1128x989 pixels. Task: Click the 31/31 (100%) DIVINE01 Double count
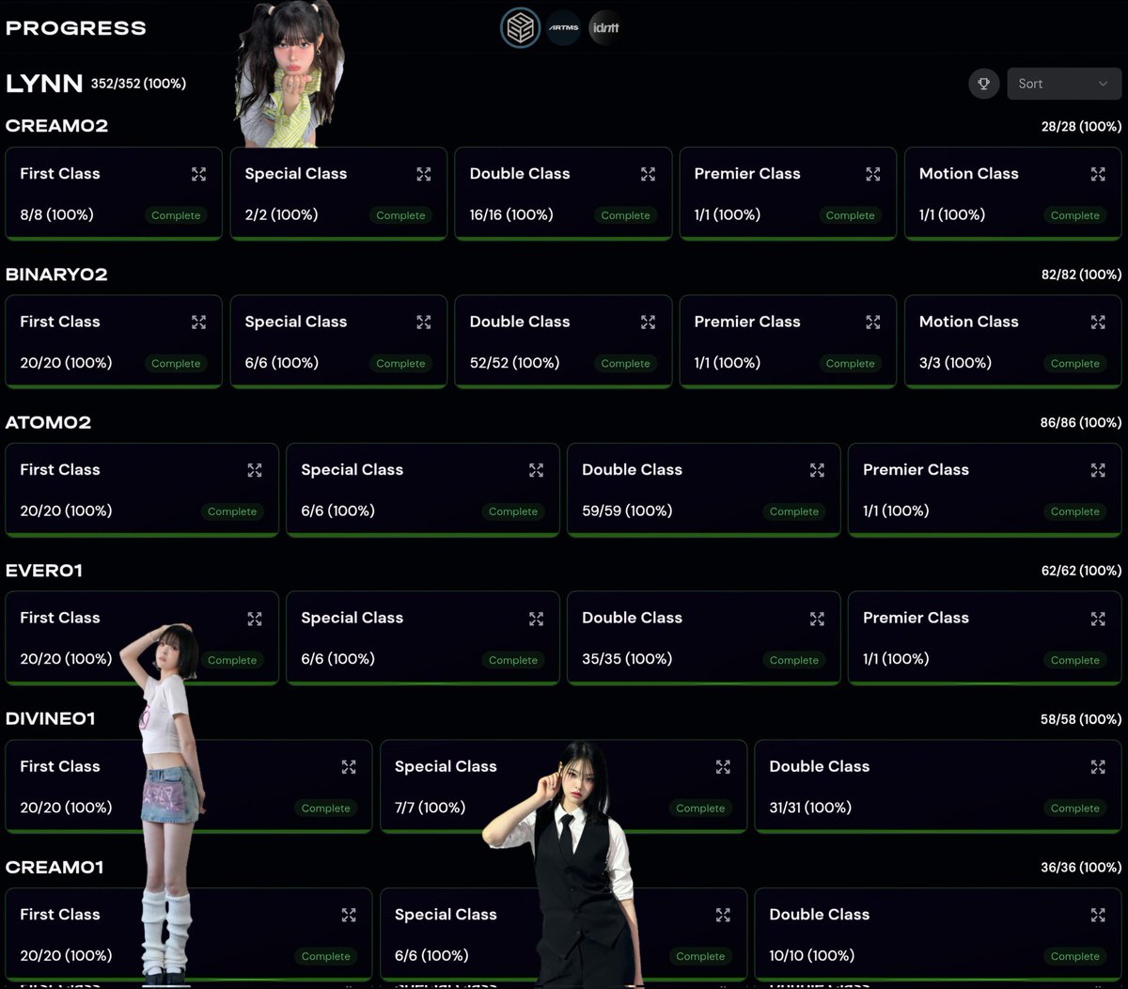(x=810, y=808)
